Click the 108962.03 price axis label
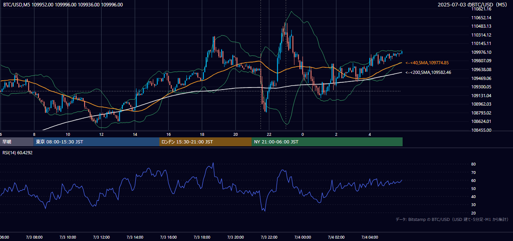Viewport: 513px width, 241px height. [482, 104]
